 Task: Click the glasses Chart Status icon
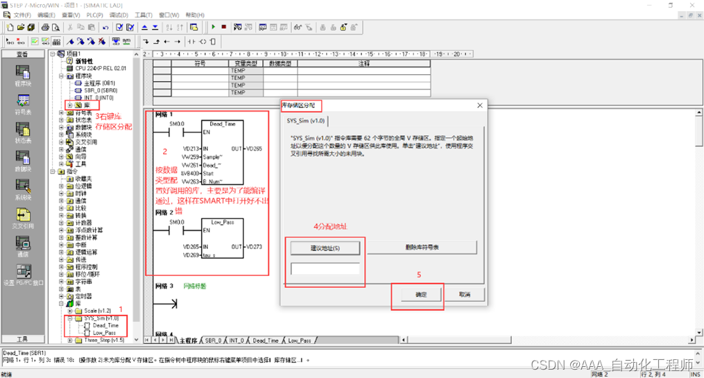pos(298,27)
